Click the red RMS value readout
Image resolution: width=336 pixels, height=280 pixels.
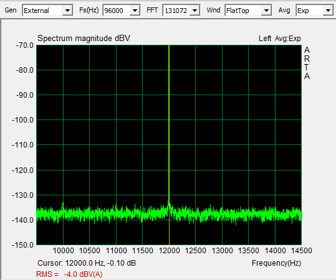[x=69, y=274]
